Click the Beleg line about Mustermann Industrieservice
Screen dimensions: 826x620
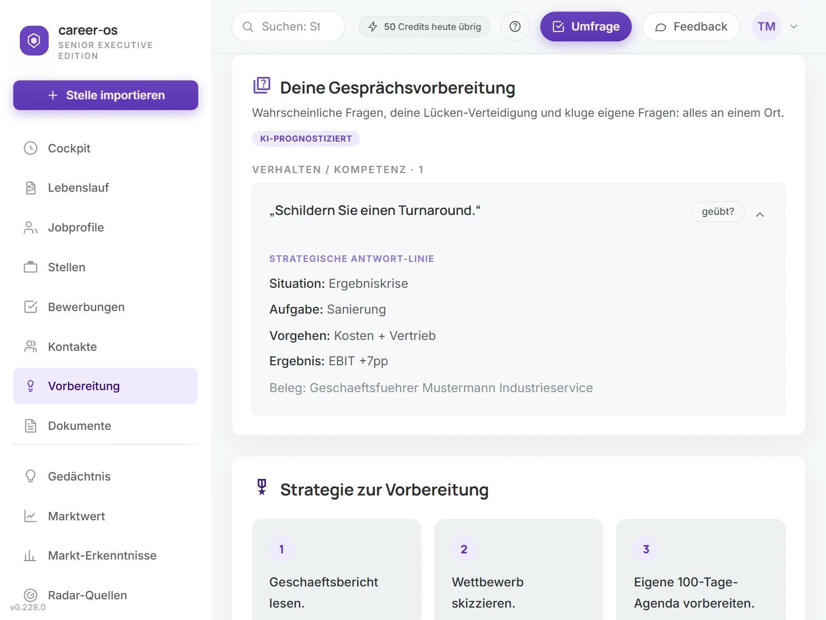[x=431, y=388]
